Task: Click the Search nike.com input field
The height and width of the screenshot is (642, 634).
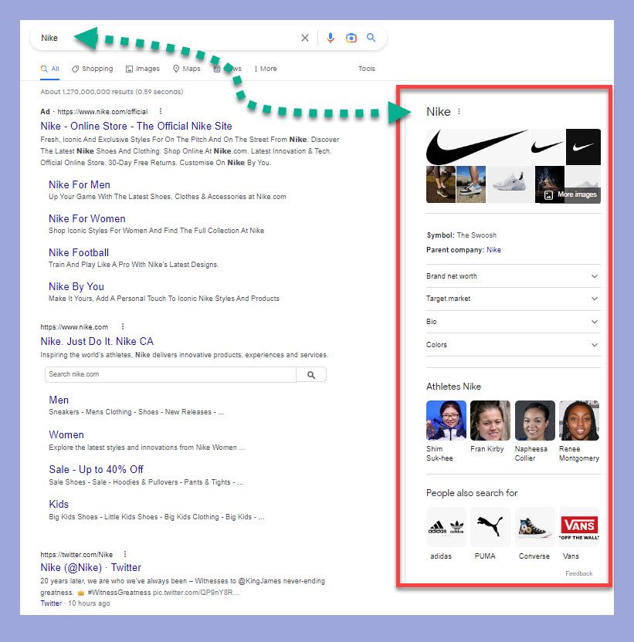Action: 170,375
